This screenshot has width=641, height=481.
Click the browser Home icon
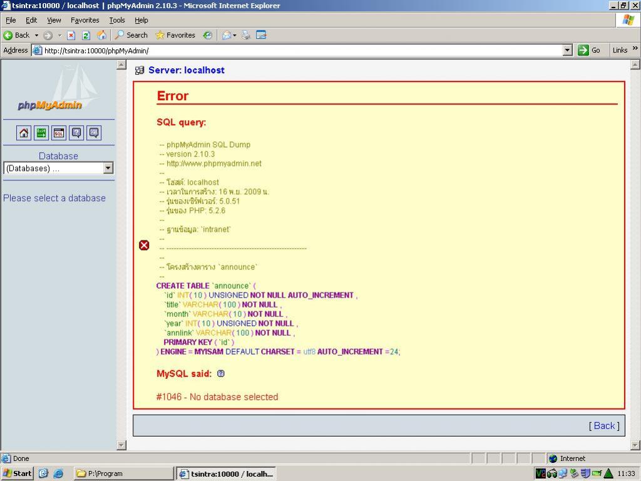pos(101,35)
